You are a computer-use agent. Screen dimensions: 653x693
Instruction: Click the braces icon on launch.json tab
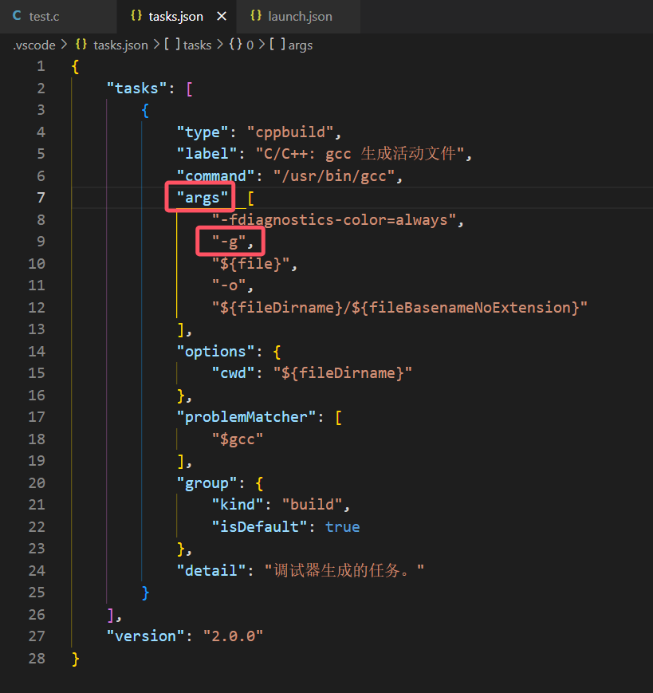click(x=255, y=16)
